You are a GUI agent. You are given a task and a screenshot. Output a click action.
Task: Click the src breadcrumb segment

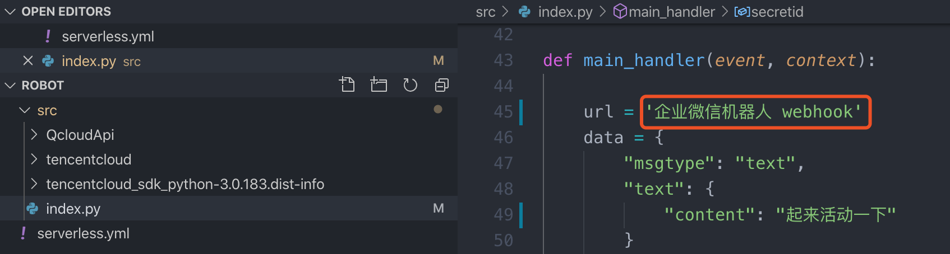coord(485,12)
